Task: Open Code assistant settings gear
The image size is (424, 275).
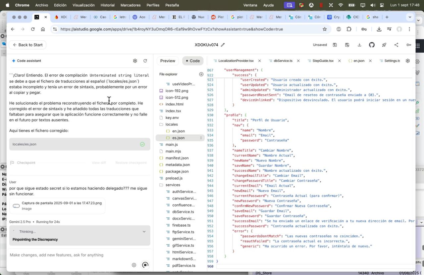Action: pyautogui.click(x=135, y=61)
